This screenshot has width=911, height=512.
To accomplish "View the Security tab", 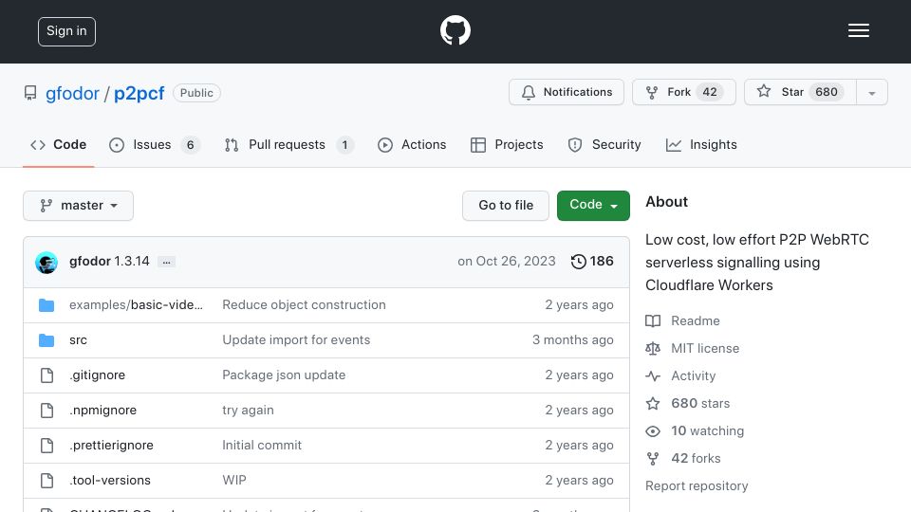I will coord(604,144).
